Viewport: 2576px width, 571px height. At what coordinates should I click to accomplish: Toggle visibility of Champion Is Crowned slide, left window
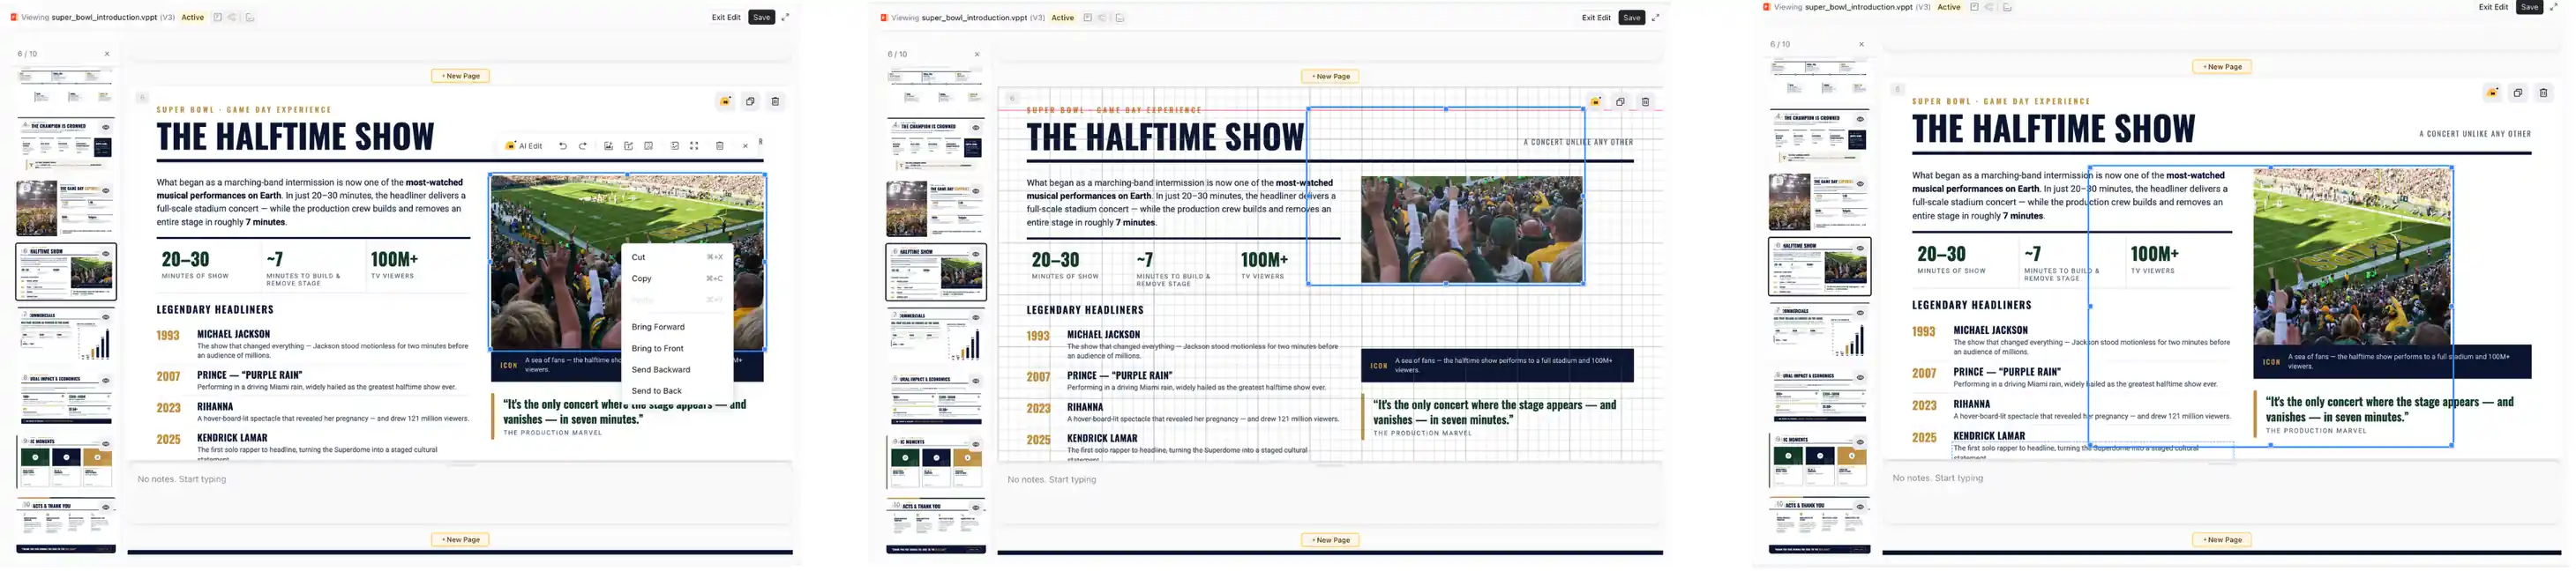(x=106, y=127)
